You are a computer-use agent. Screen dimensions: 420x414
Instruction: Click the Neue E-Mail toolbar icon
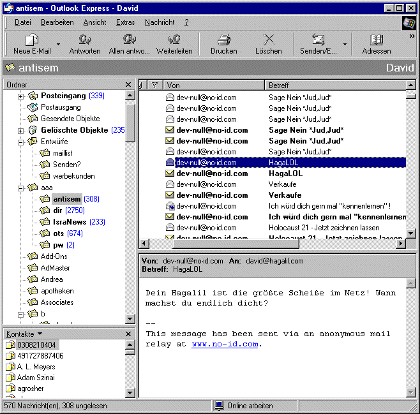tap(32, 40)
